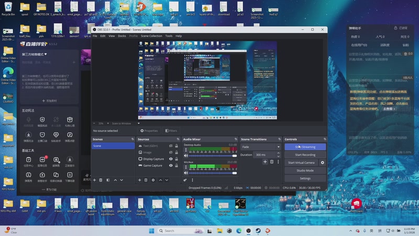Open the Tools menu in OBS
Screen dimensions: 419x236
169,36
